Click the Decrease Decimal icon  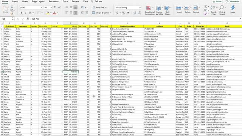(x=140, y=13)
